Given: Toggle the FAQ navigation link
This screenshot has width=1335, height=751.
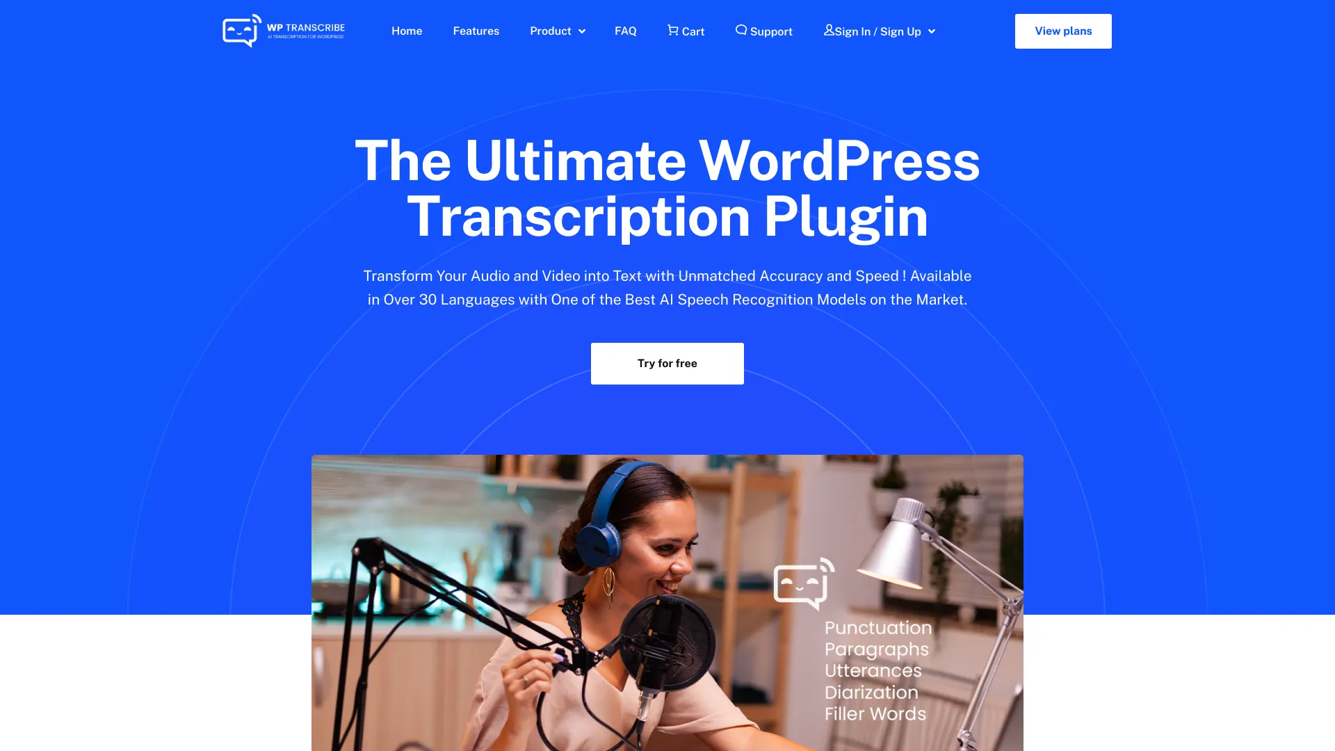Looking at the screenshot, I should [x=625, y=31].
